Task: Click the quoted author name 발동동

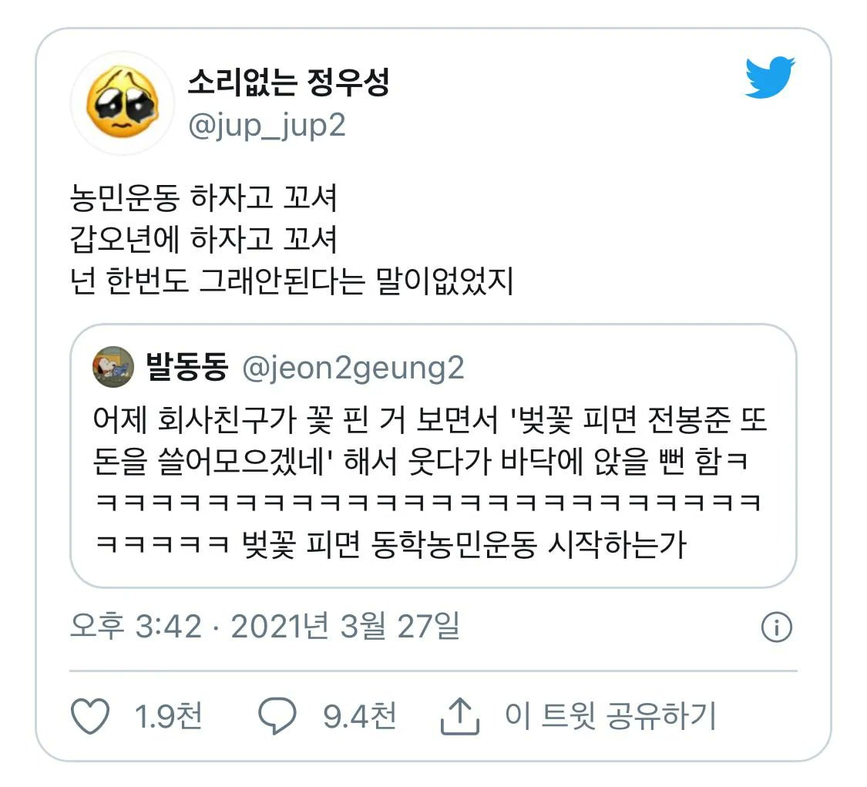Action: click(x=187, y=367)
